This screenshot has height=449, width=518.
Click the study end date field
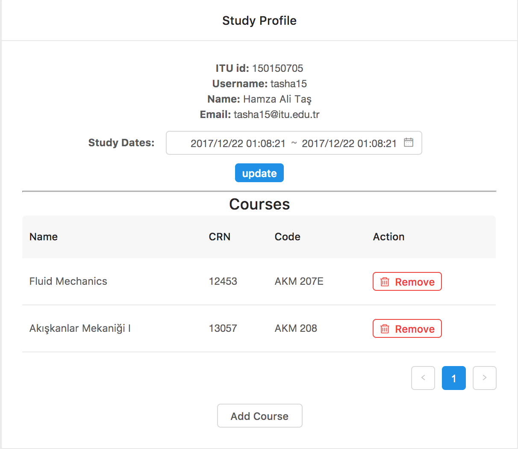[x=349, y=143]
